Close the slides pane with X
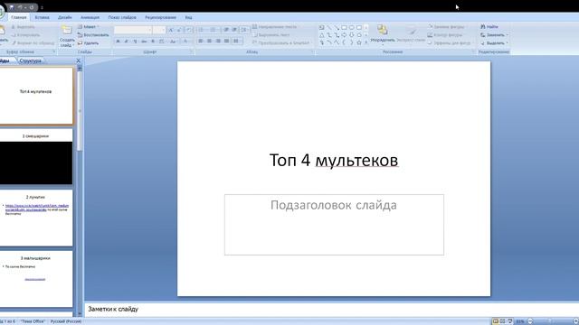Image resolution: width=579 pixels, height=325 pixels. (79, 60)
